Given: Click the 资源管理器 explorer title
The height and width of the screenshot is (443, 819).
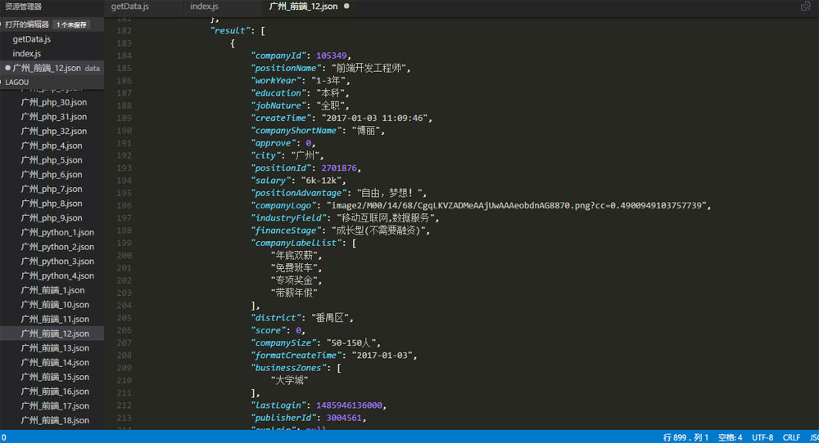Looking at the screenshot, I should pos(23,7).
